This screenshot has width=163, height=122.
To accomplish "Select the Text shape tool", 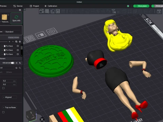I will coord(114,11).
